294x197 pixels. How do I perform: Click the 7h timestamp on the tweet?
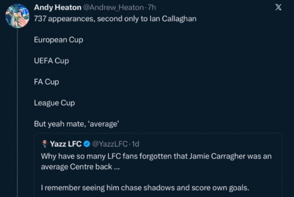point(152,7)
